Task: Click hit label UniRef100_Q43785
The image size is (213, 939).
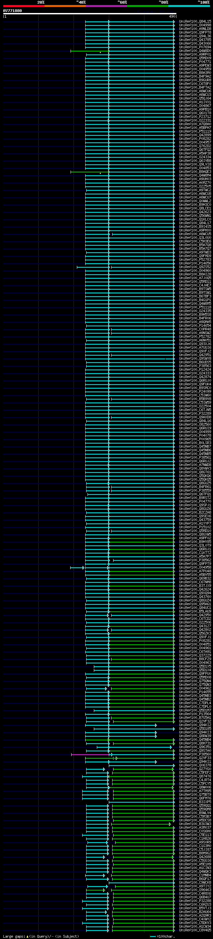Action: click(195, 40)
